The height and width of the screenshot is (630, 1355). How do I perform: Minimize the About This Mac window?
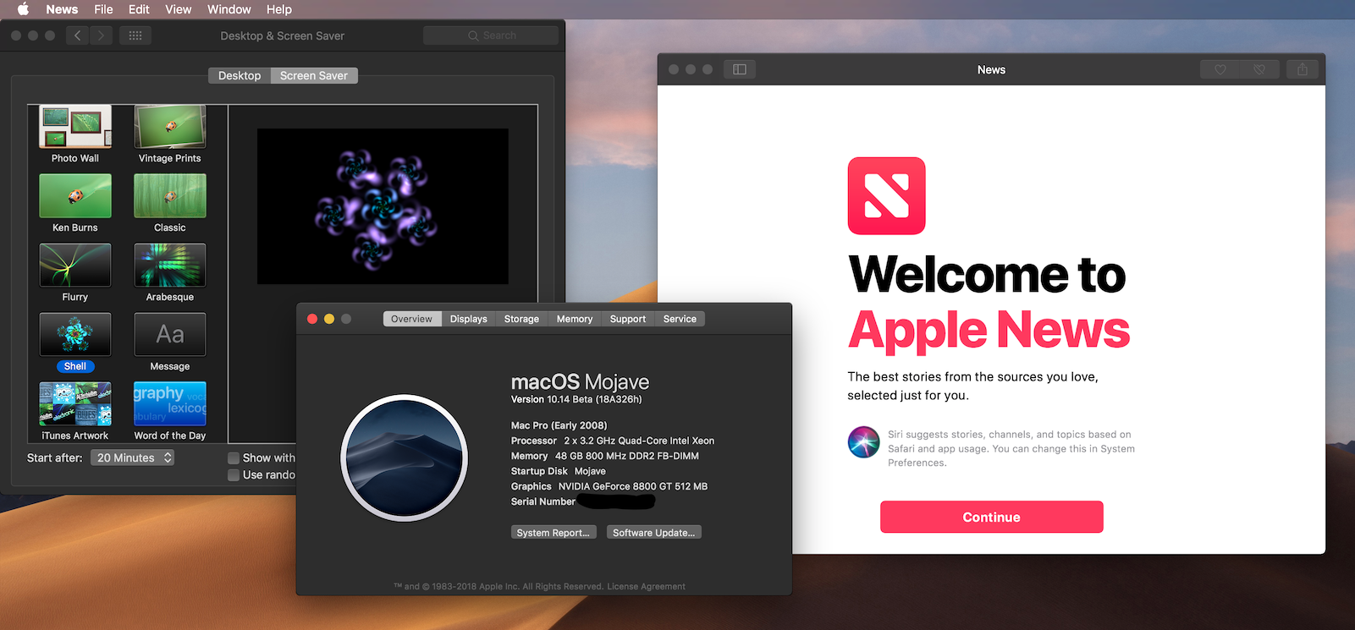pyautogui.click(x=329, y=319)
